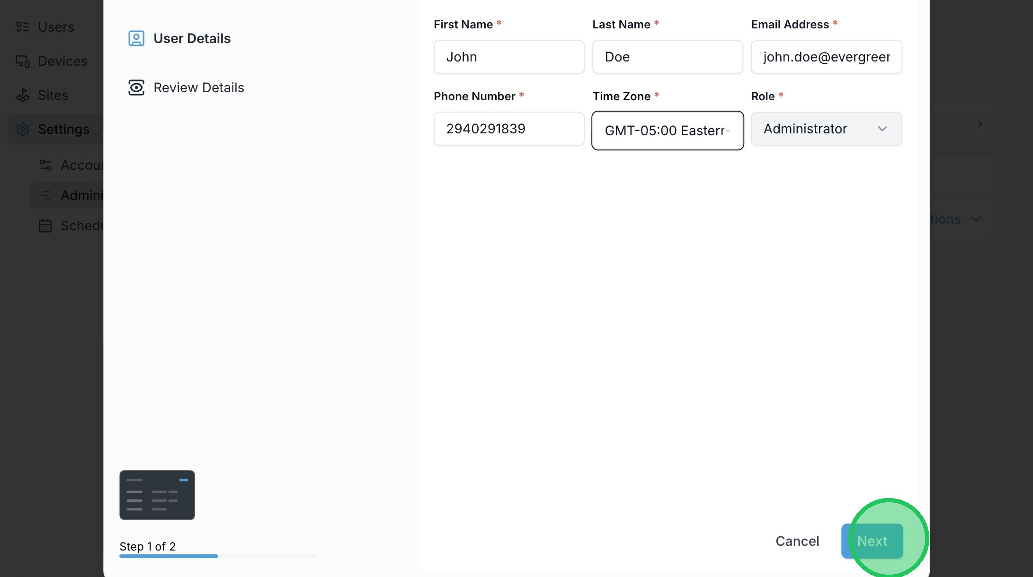
Task: Click the Schedule calendar icon
Action: 45,226
